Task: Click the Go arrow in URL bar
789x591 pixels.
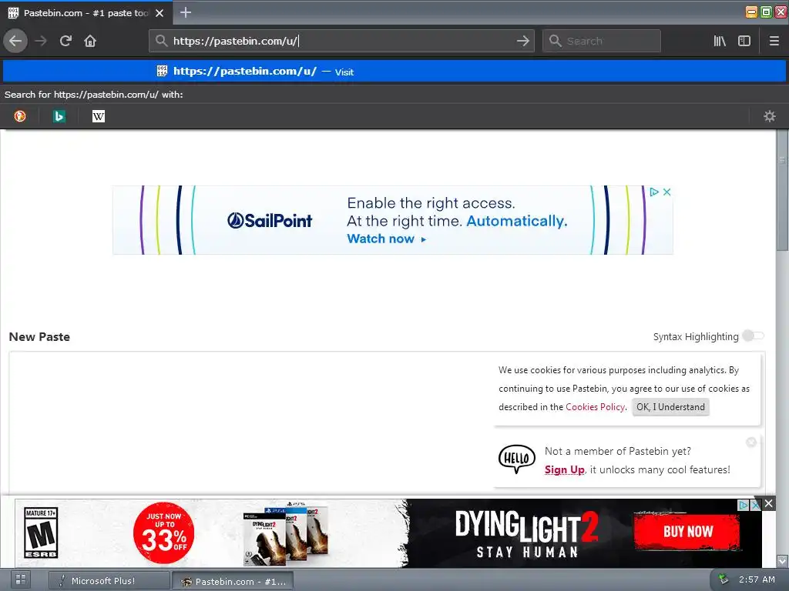Action: 523,41
